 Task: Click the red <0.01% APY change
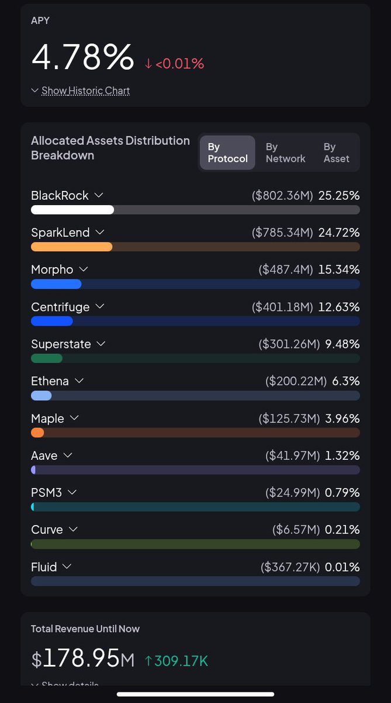point(175,64)
